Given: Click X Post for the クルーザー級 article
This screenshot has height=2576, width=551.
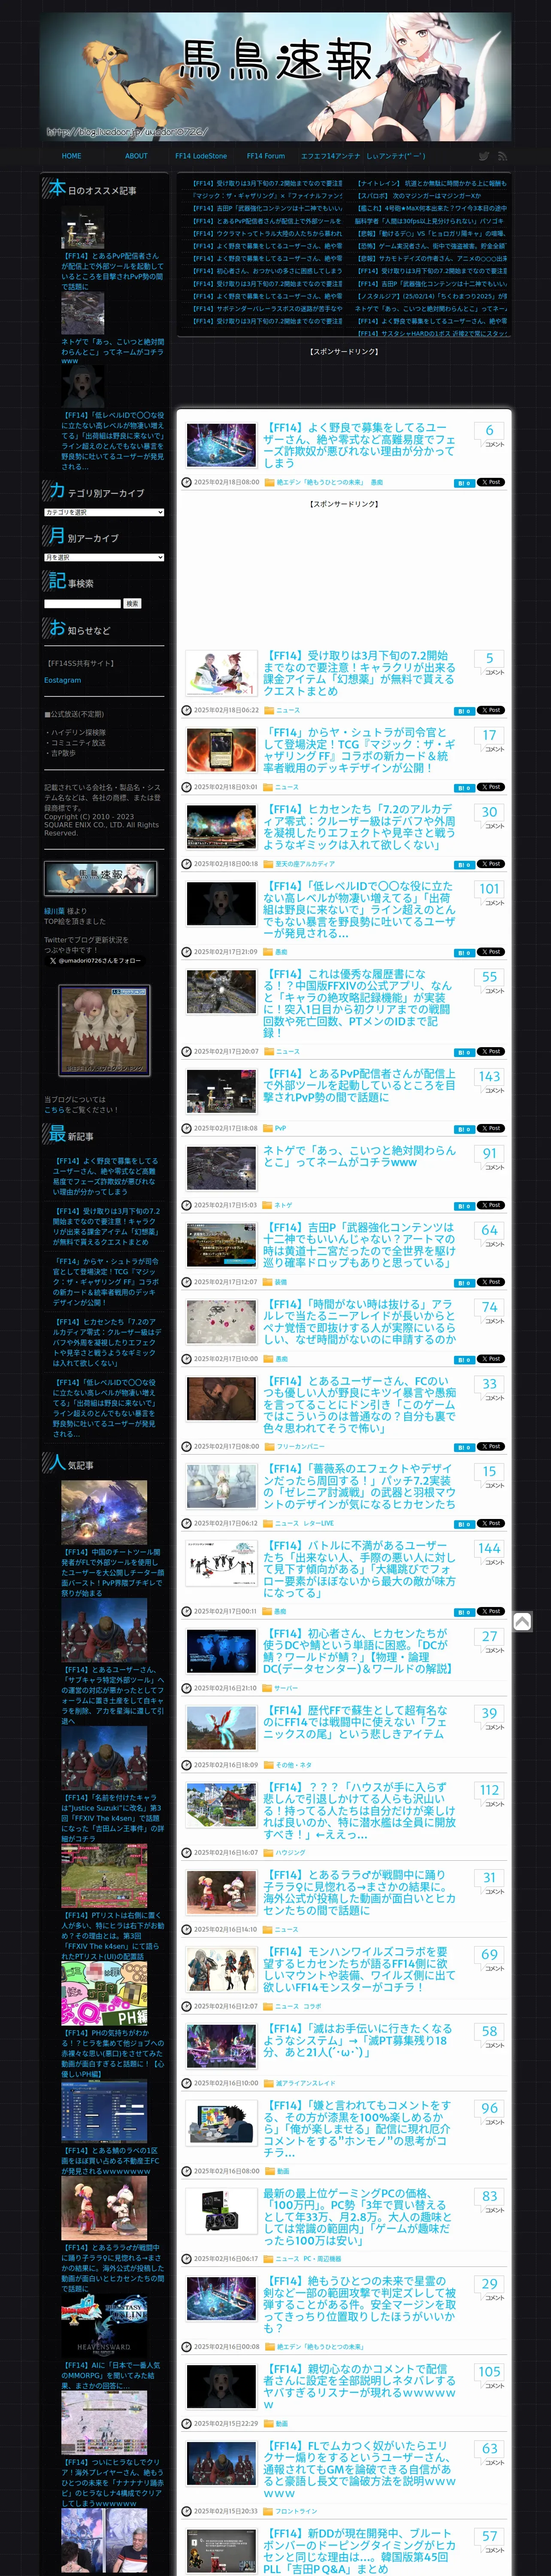Looking at the screenshot, I should (490, 864).
